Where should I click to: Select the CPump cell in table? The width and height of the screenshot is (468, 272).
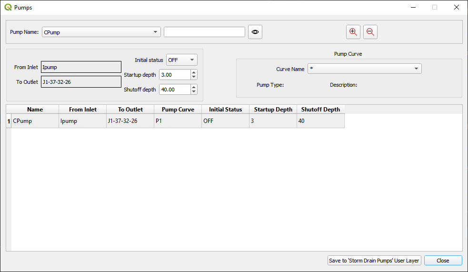click(x=35, y=121)
